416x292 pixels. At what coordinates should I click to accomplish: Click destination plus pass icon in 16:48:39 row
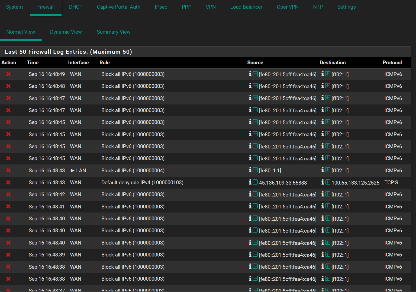[x=328, y=254]
